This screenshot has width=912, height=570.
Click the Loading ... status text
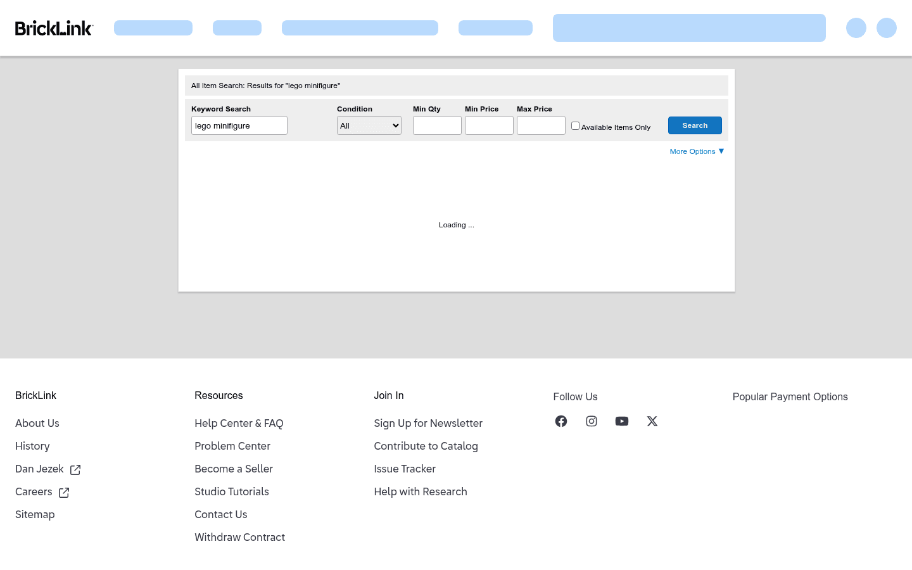pyautogui.click(x=457, y=225)
